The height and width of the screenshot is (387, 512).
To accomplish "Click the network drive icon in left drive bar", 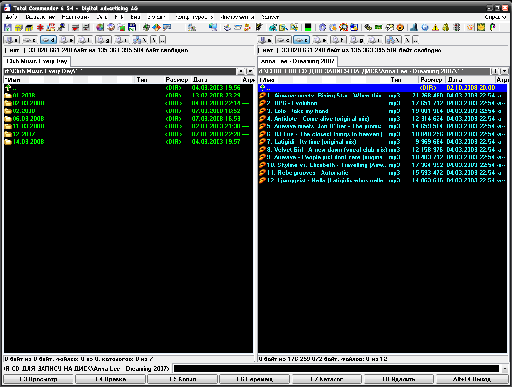I will pyautogui.click(x=140, y=40).
